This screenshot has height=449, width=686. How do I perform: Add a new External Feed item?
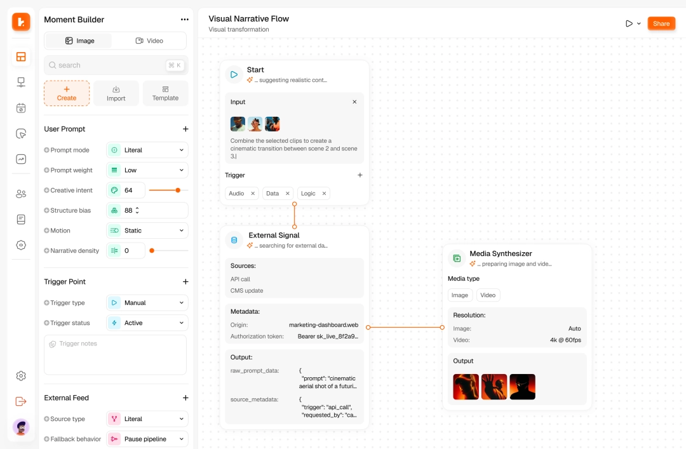[x=185, y=398]
